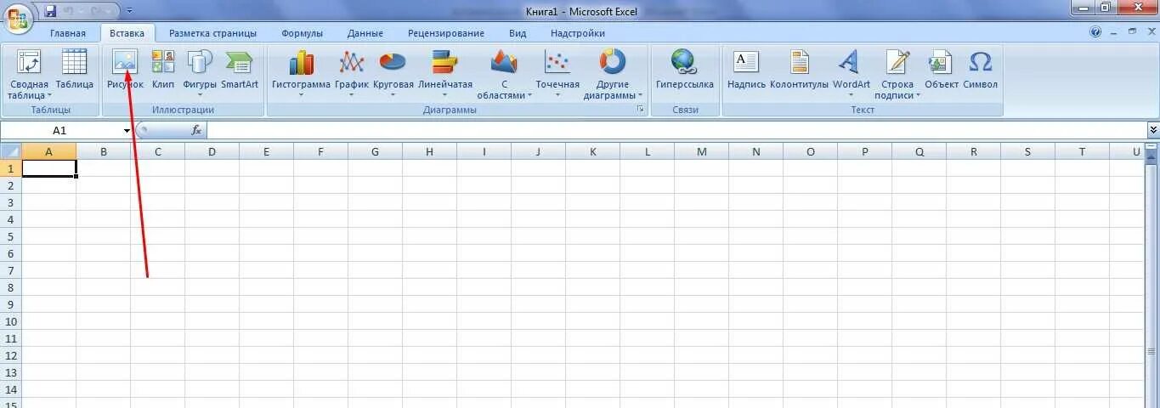The width and height of the screenshot is (1160, 408).
Task: Go to the Формулы tab
Action: (303, 33)
